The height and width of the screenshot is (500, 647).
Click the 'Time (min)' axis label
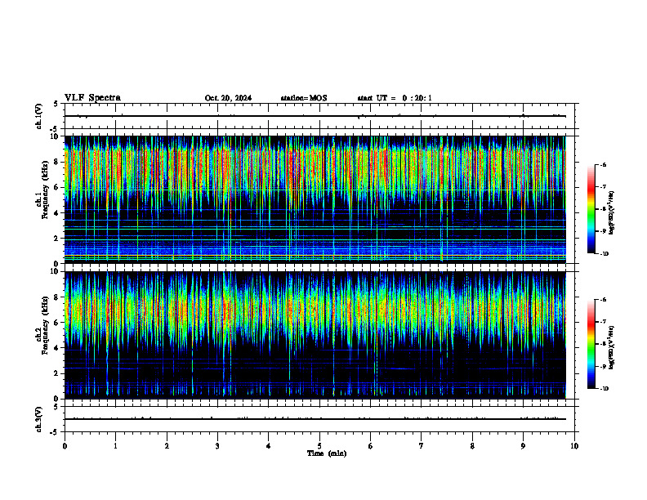coord(327,453)
